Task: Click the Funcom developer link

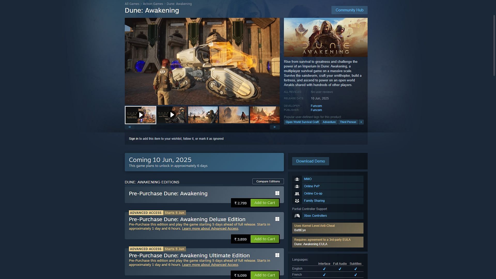Action: 316,106
